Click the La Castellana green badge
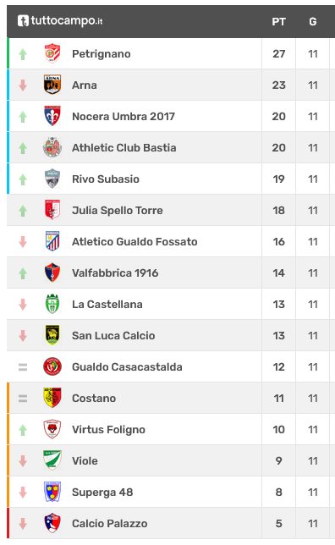This screenshot has height=545, width=335. (52, 304)
